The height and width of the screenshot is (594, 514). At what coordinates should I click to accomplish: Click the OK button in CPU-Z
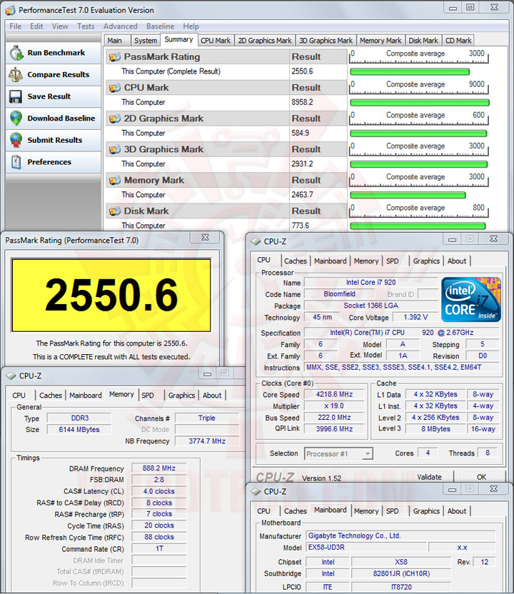pyautogui.click(x=481, y=477)
